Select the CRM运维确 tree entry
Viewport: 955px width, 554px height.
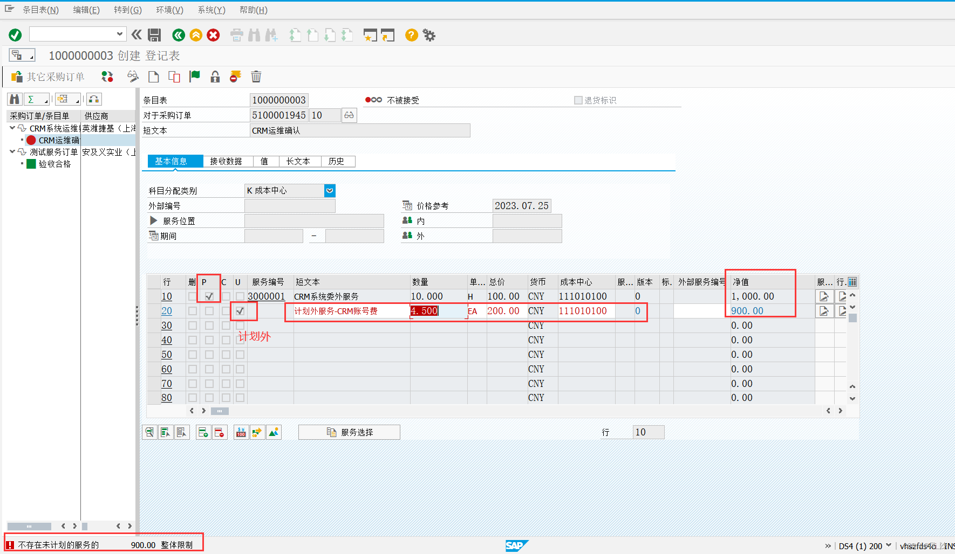point(59,140)
